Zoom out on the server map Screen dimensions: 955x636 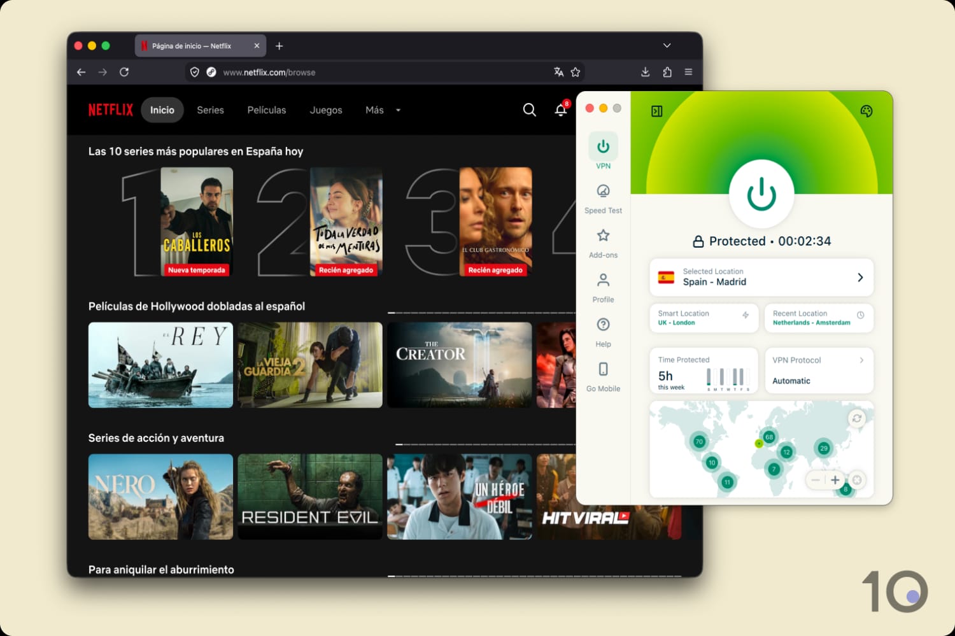[x=816, y=480]
